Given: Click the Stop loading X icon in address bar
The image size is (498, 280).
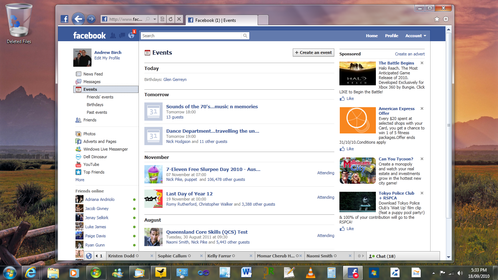Looking at the screenshot, I should 179,19.
